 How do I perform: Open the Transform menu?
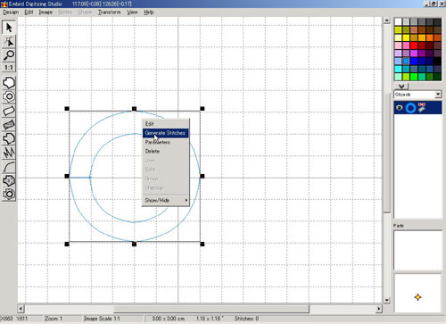(x=109, y=12)
